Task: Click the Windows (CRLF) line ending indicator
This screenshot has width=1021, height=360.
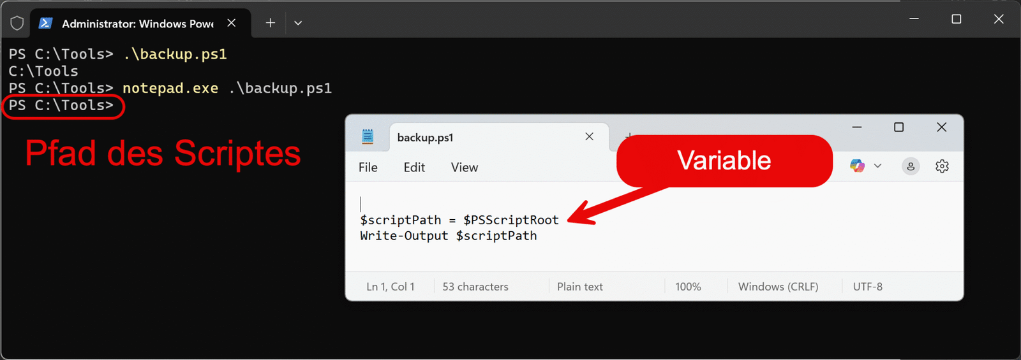Action: tap(778, 287)
